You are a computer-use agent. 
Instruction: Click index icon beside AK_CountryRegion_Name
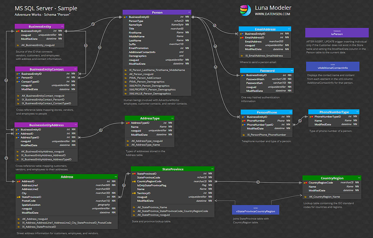tap(306, 197)
